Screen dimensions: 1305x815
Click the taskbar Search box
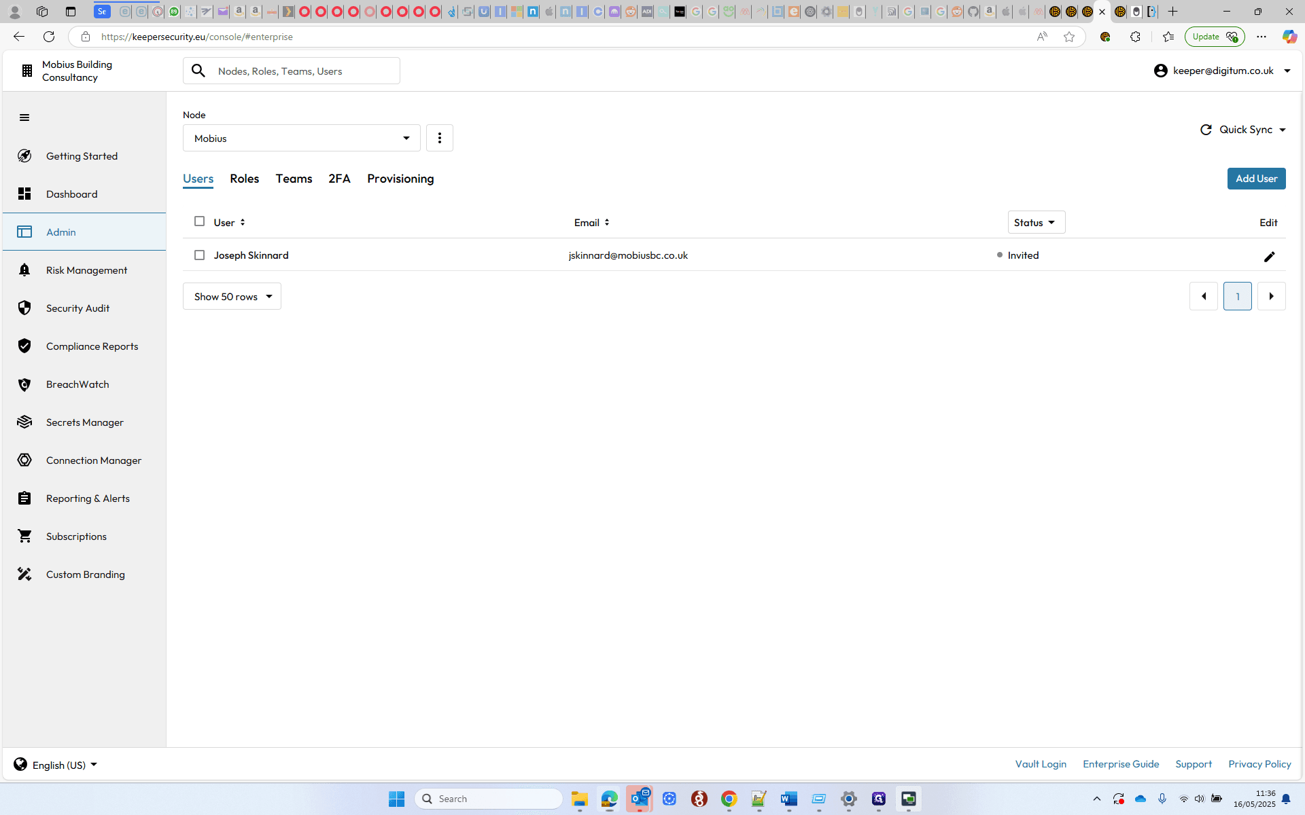[x=489, y=799]
